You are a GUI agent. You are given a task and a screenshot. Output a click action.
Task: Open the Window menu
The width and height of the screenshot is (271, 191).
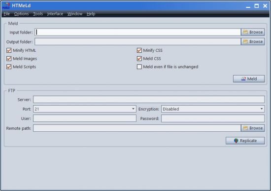point(75,14)
